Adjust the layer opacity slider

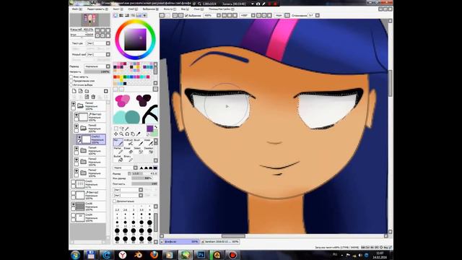click(x=97, y=71)
